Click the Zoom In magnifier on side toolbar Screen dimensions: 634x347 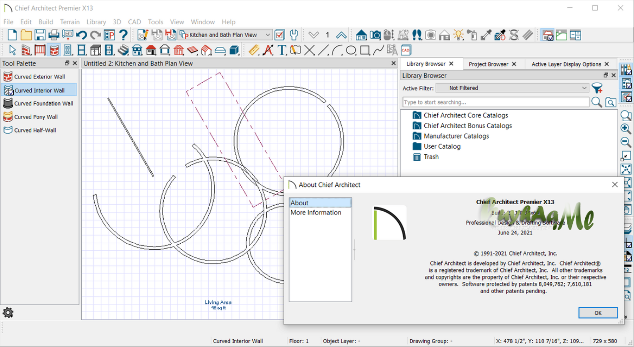[626, 129]
